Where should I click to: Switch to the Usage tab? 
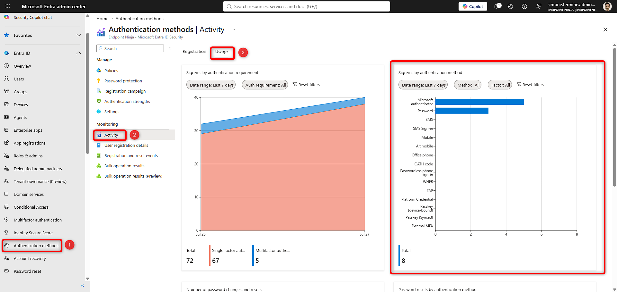click(x=221, y=52)
